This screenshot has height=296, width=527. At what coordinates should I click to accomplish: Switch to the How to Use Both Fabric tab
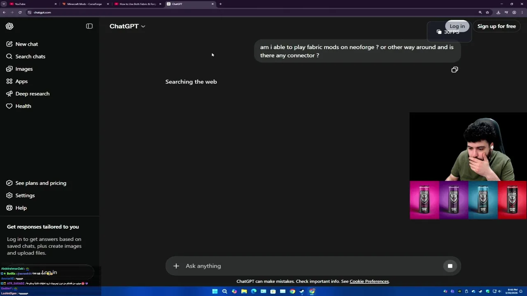[x=138, y=4]
